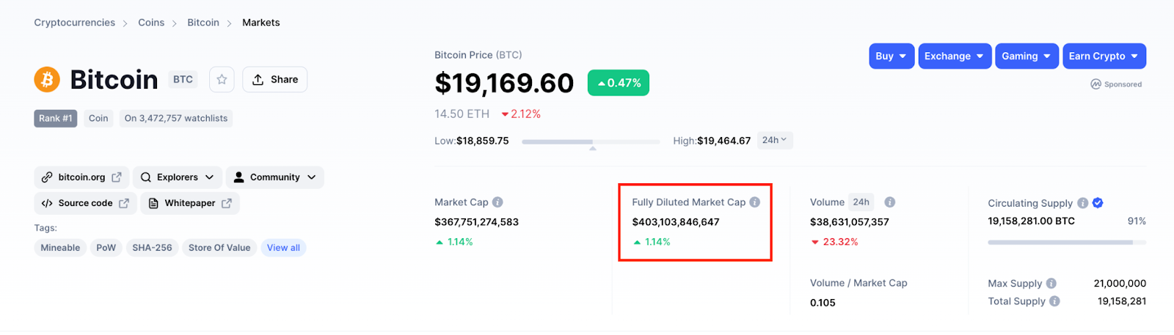Click the Volume info icon

889,202
